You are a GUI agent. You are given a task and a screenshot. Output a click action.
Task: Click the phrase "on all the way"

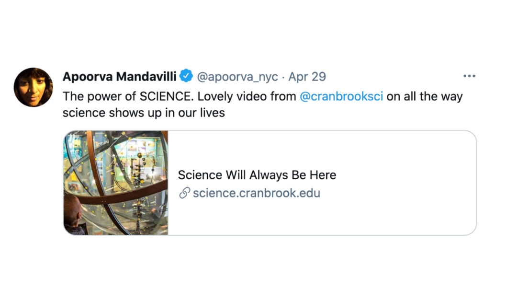coord(425,96)
